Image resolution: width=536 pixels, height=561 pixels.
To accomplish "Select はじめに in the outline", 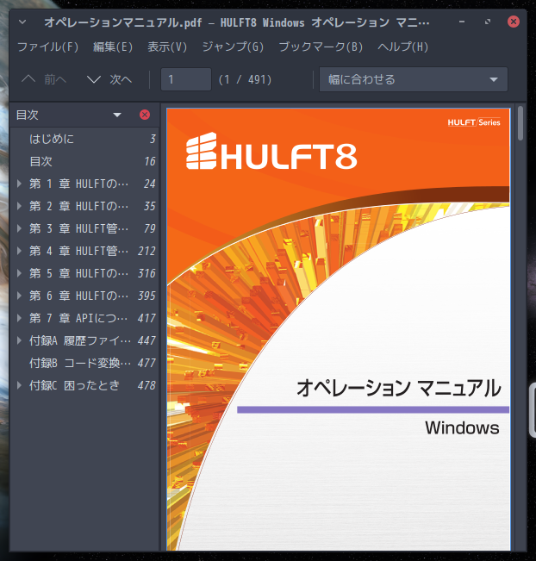I will tap(84, 139).
